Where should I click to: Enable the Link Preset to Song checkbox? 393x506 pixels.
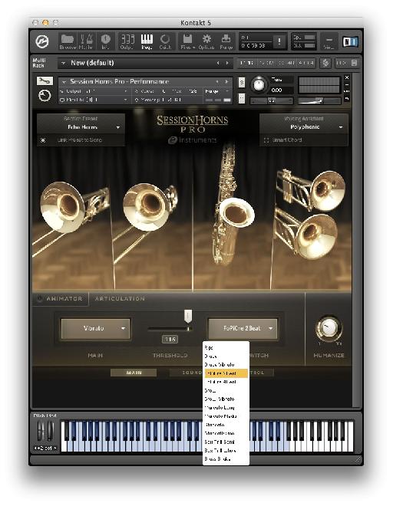(43, 140)
